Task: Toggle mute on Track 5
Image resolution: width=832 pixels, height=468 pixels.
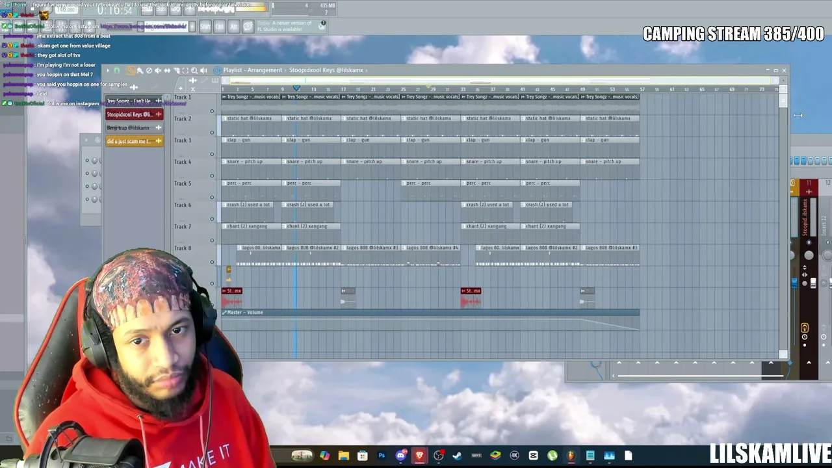Action: pos(212,197)
